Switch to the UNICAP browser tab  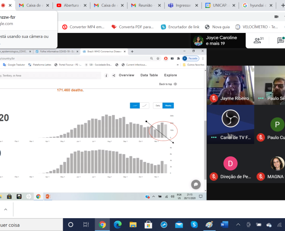point(220,5)
